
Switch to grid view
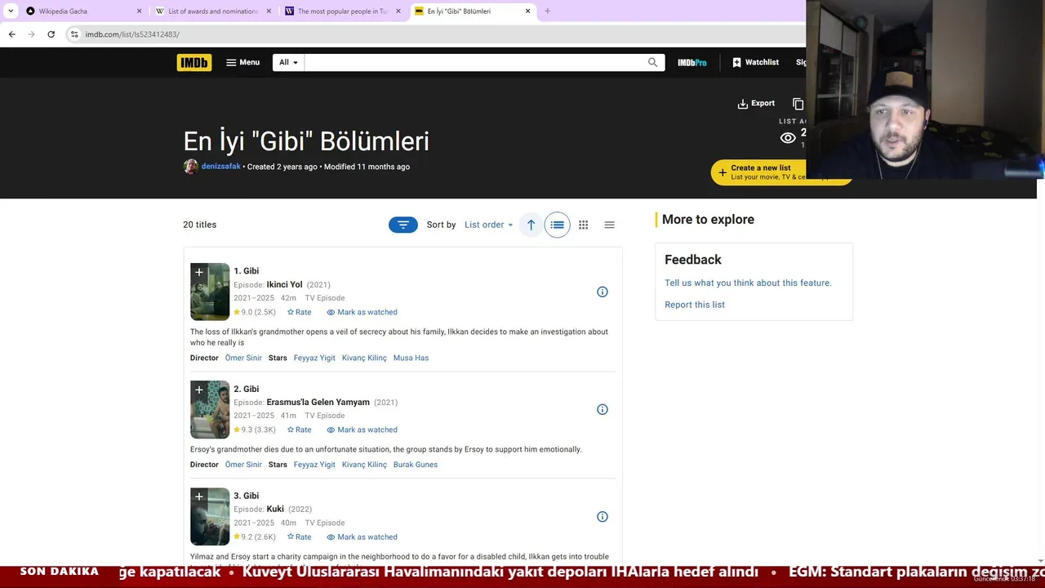pos(583,225)
